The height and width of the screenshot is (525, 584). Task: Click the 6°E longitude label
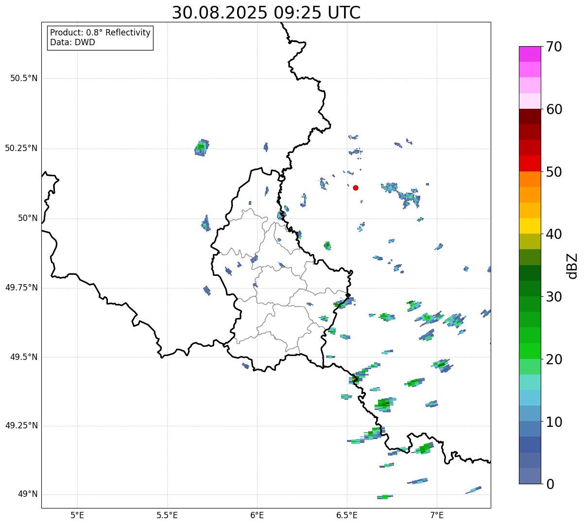click(257, 515)
